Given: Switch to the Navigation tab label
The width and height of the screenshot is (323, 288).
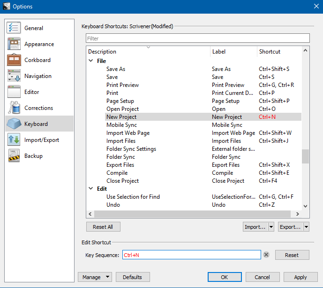Looking at the screenshot, I should coord(38,76).
